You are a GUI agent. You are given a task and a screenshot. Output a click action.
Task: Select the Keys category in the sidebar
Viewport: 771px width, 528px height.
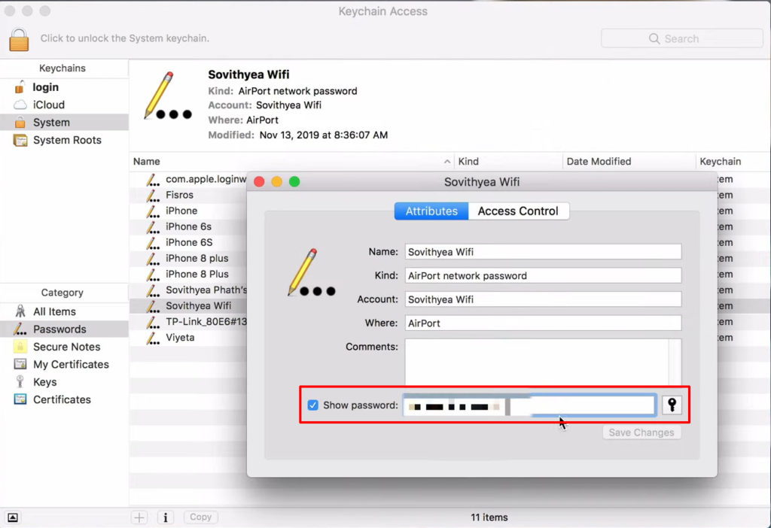[45, 382]
